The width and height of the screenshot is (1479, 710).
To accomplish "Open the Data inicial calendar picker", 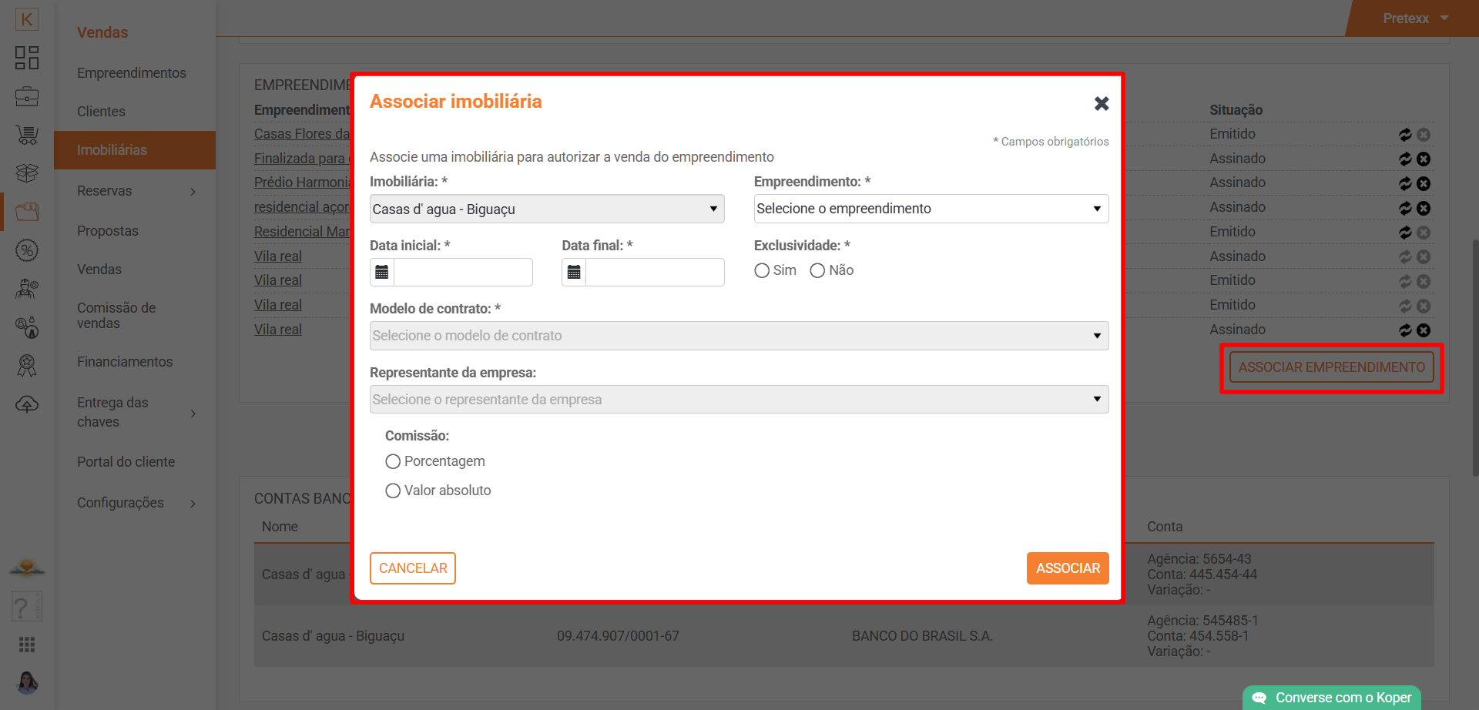I will pyautogui.click(x=382, y=273).
